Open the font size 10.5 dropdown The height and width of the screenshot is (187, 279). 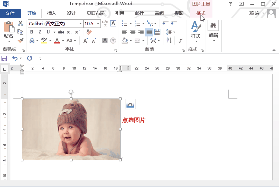tap(98, 23)
